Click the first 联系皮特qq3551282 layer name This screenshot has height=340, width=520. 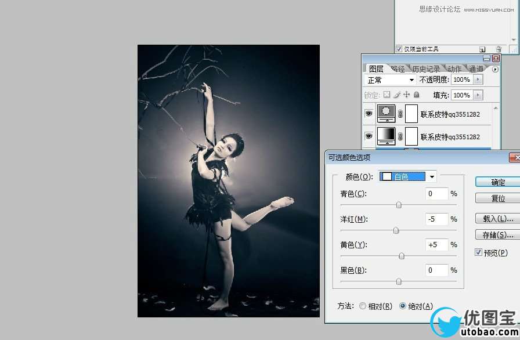(450, 114)
